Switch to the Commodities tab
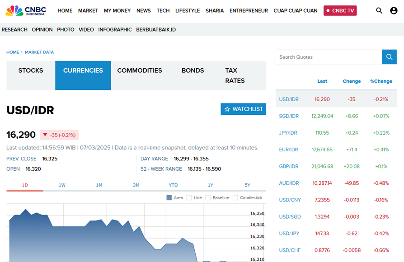 (x=139, y=70)
